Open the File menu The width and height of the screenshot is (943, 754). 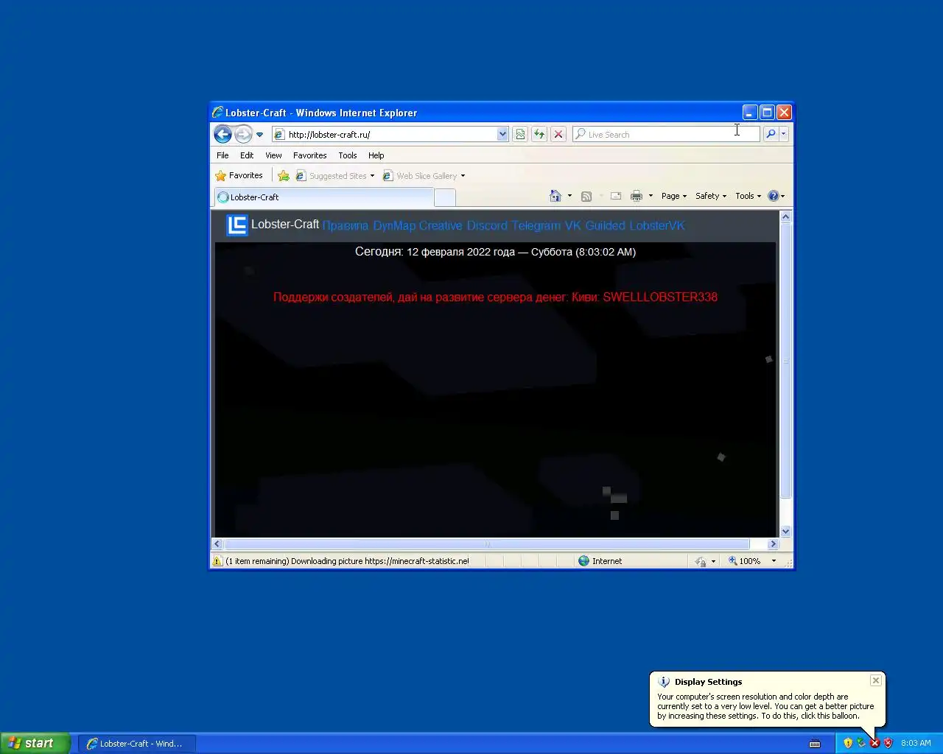pyautogui.click(x=222, y=155)
